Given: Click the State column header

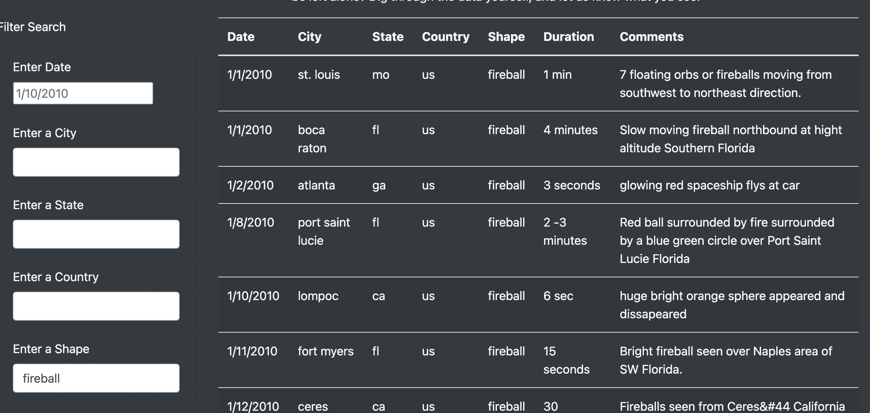Looking at the screenshot, I should coord(388,37).
